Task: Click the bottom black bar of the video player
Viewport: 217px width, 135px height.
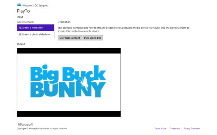Action: pos(69,114)
